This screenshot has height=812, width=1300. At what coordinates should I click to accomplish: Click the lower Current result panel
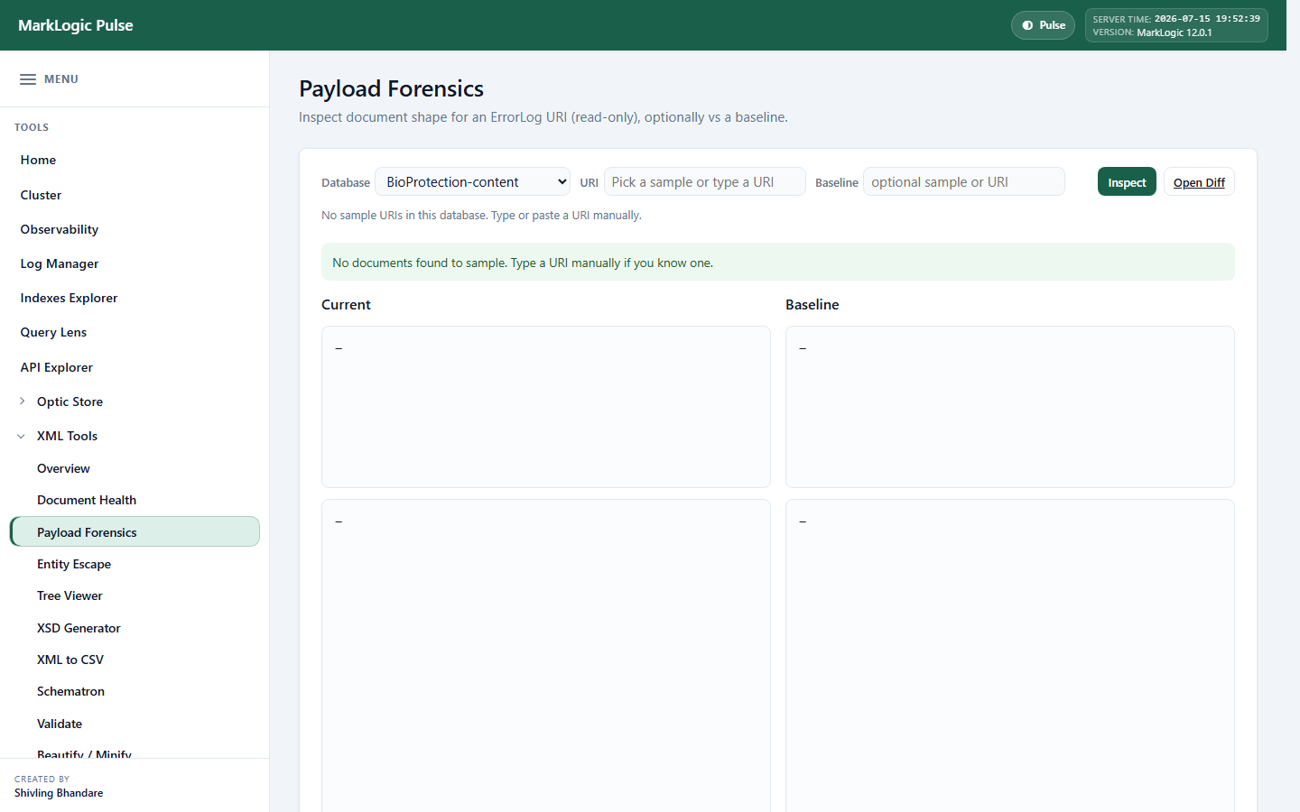click(546, 656)
